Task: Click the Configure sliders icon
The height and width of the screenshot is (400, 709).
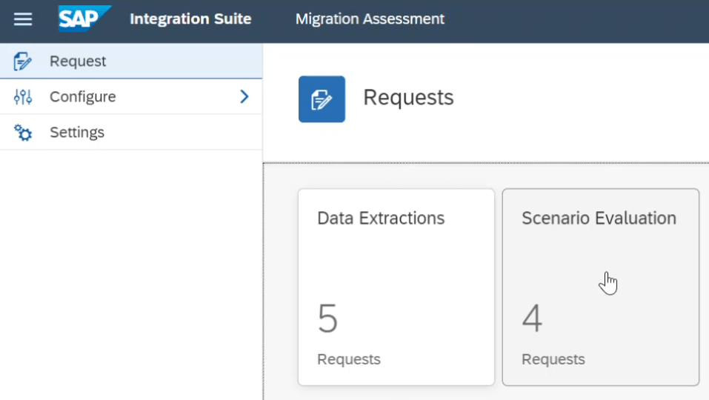Action: [x=23, y=97]
